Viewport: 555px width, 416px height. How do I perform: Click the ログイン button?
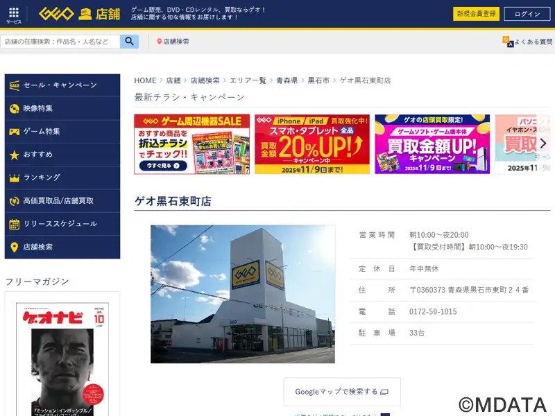527,14
